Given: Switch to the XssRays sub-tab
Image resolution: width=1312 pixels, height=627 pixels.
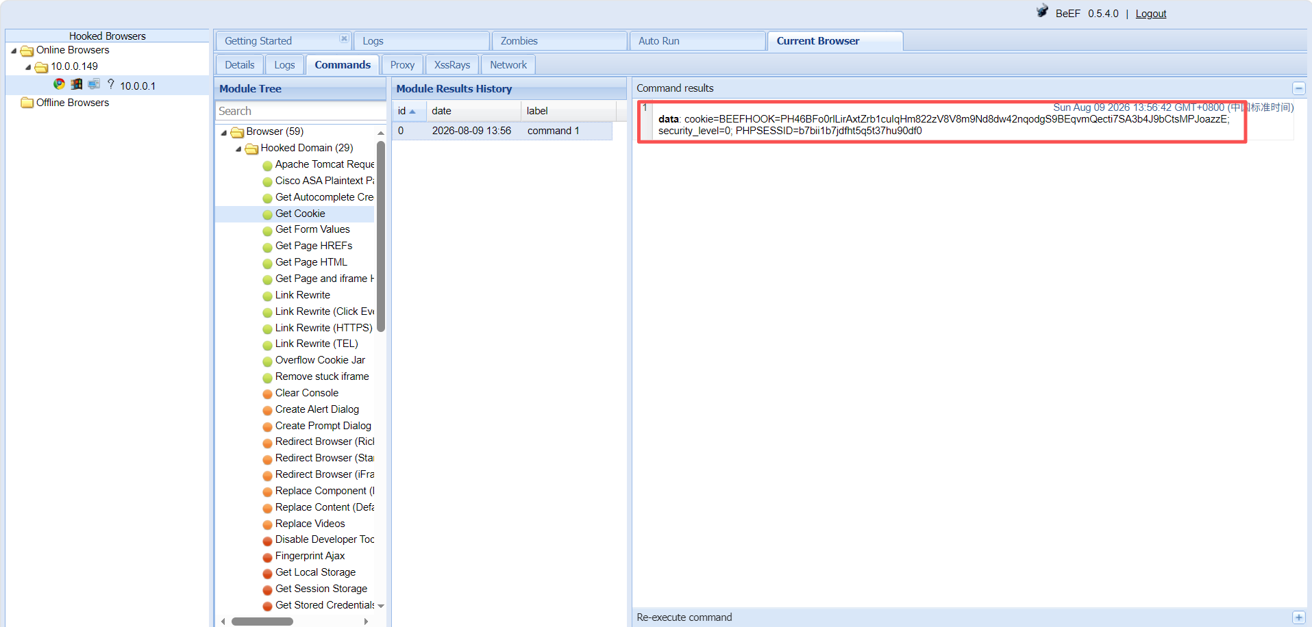Looking at the screenshot, I should pyautogui.click(x=452, y=65).
